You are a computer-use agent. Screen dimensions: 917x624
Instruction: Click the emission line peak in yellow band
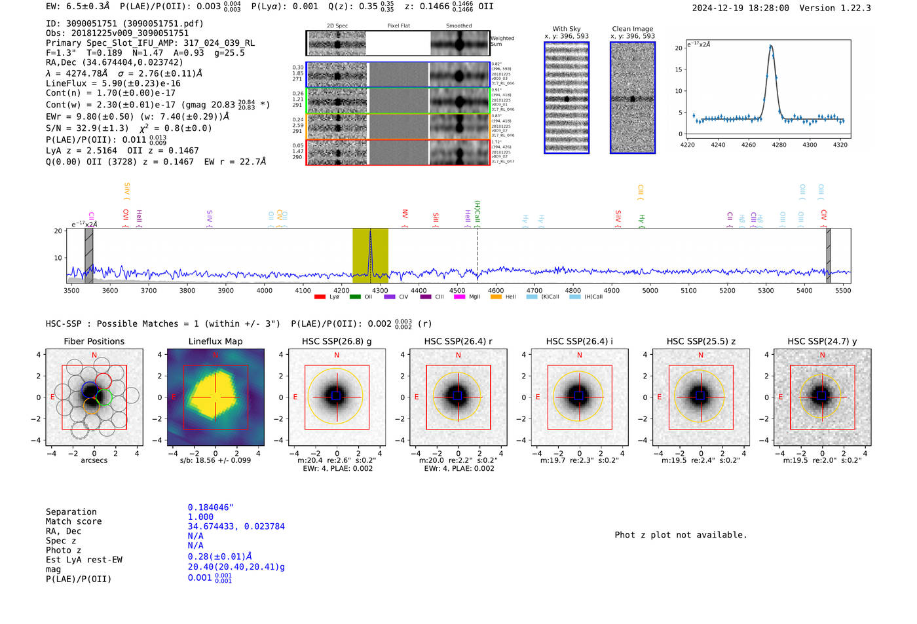[x=370, y=233]
